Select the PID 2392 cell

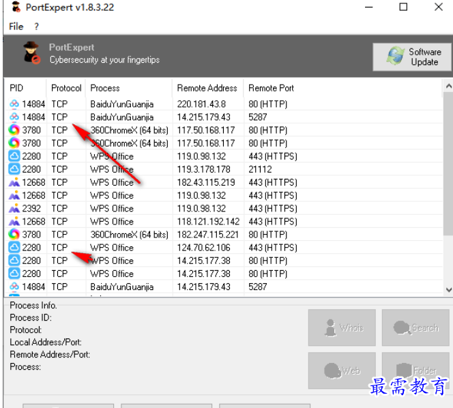coord(31,208)
